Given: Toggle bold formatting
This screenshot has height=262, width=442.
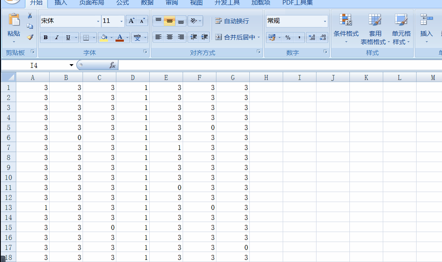Looking at the screenshot, I should [45, 37].
